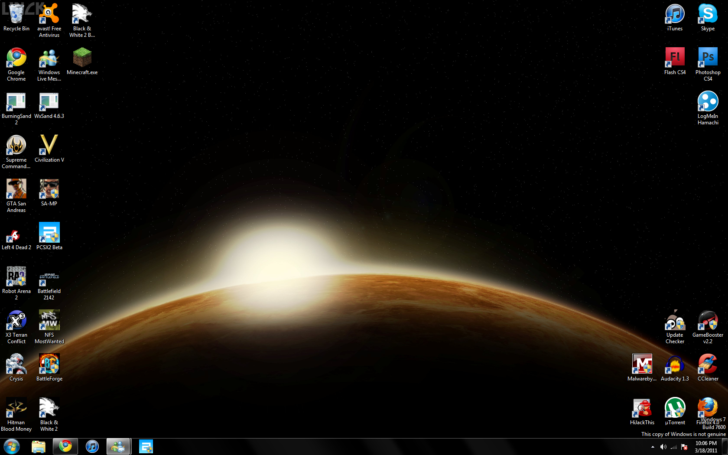Switch to Windows Live Messenger taskbar button
The height and width of the screenshot is (455, 728).
tap(118, 446)
